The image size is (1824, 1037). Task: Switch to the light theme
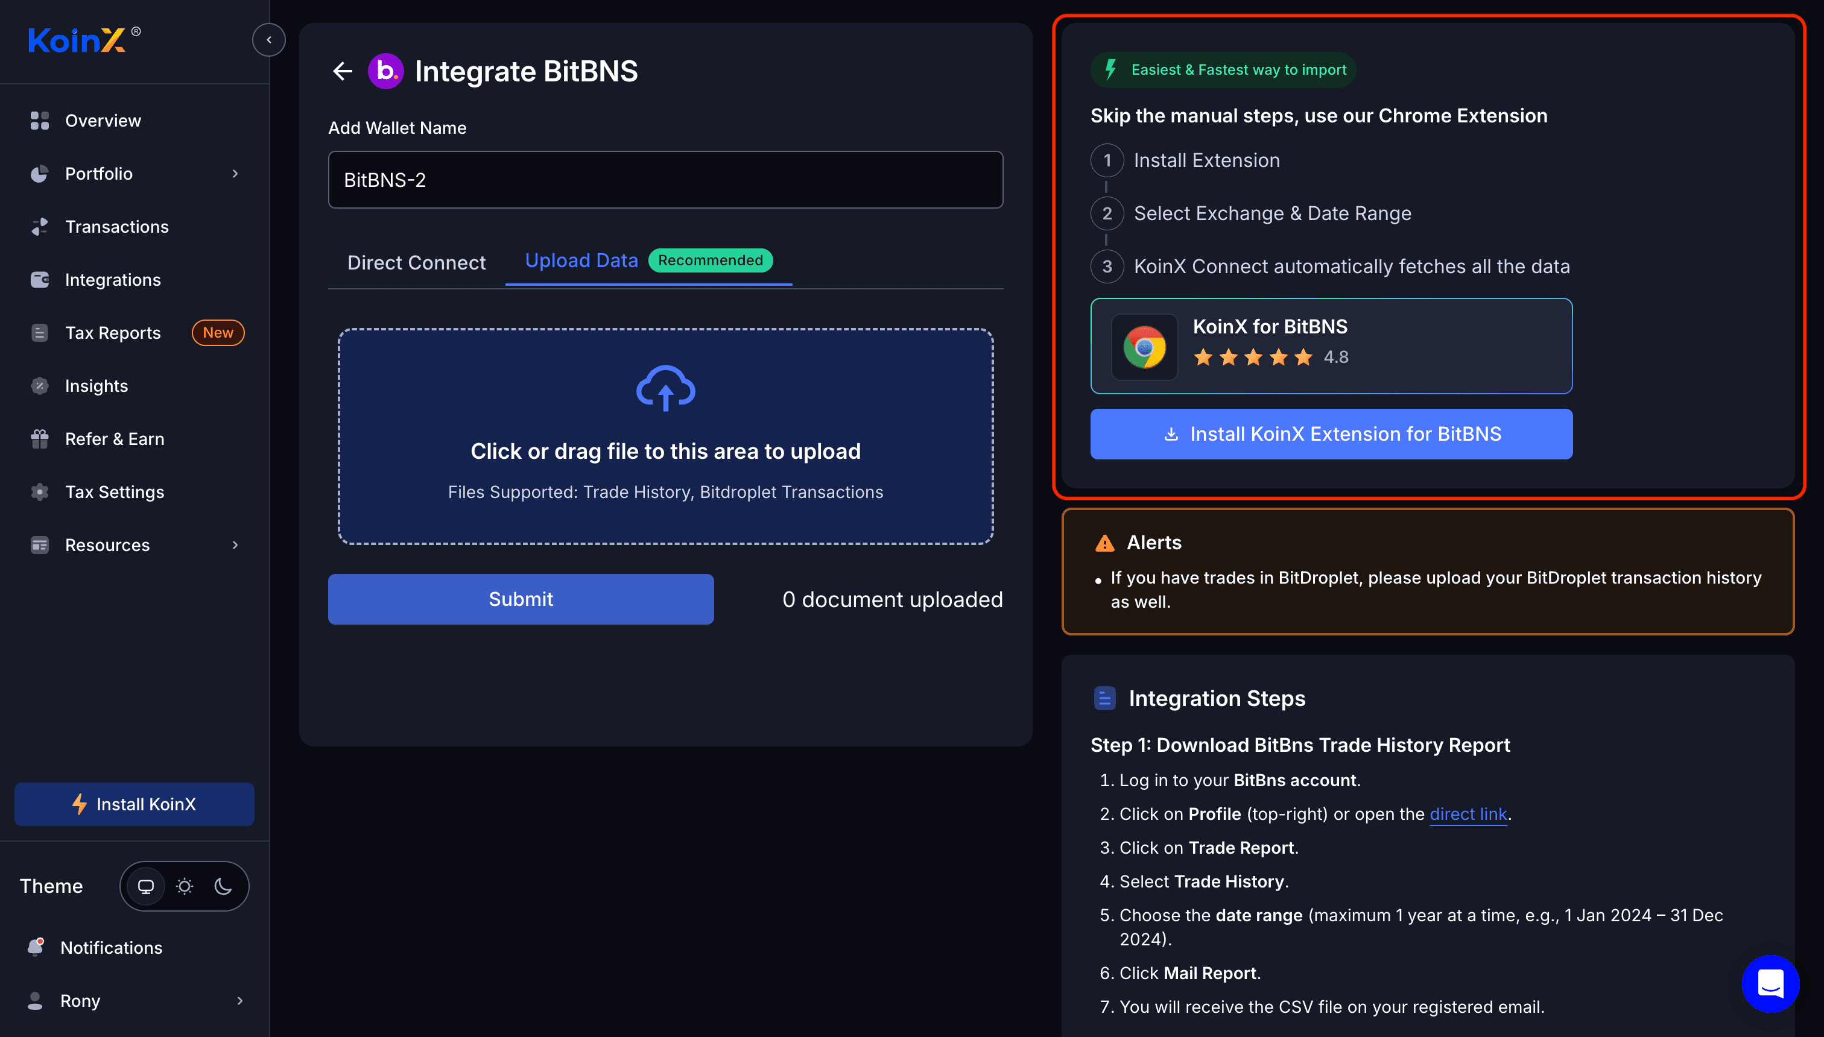[x=185, y=886]
